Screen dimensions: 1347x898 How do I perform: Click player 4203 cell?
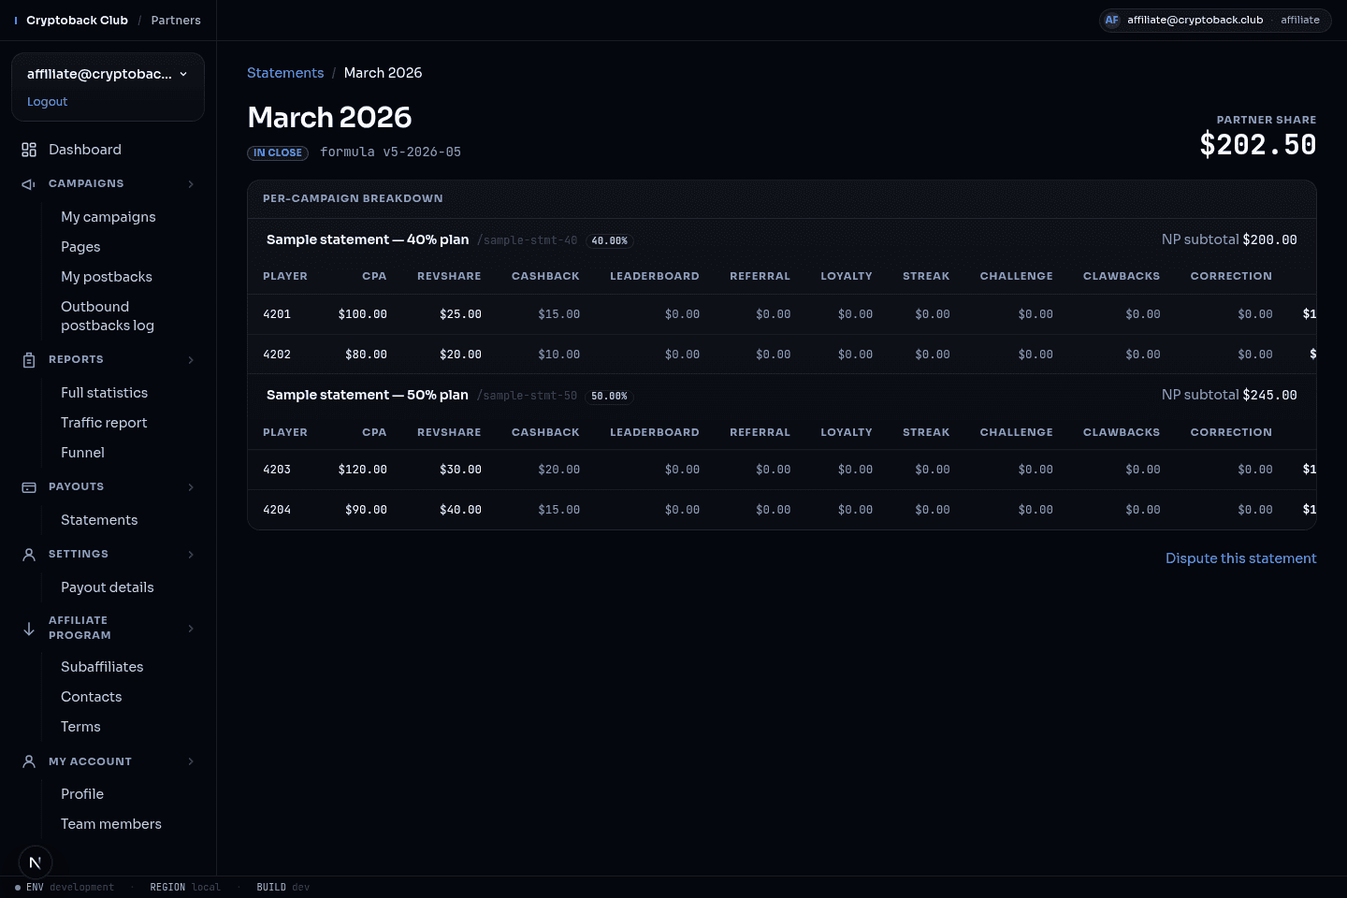tap(277, 470)
